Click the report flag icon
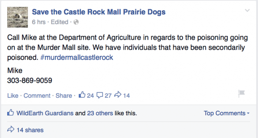This screenshot has width=258, height=138. (241, 94)
